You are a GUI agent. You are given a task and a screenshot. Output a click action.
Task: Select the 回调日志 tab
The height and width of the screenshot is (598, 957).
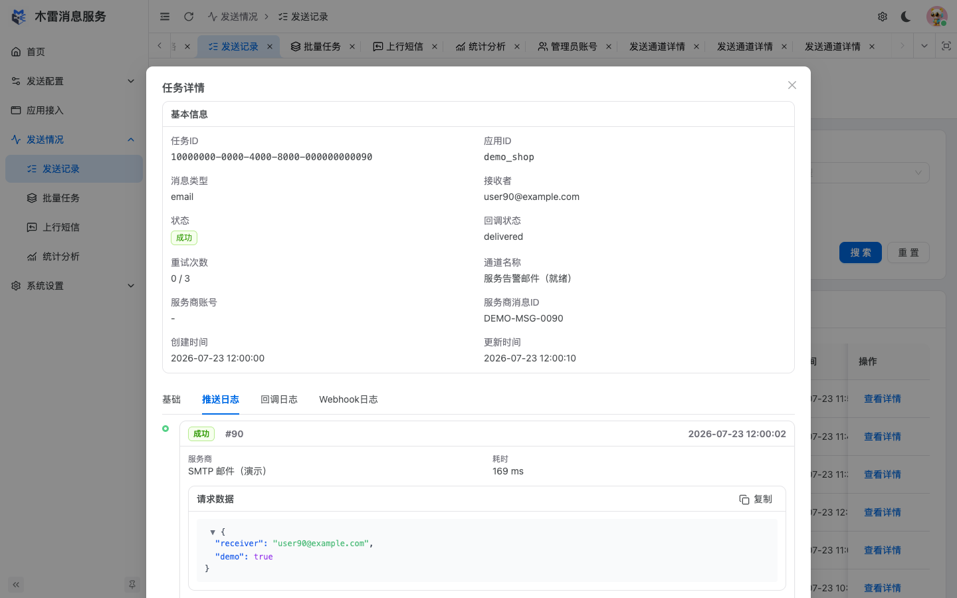point(279,399)
